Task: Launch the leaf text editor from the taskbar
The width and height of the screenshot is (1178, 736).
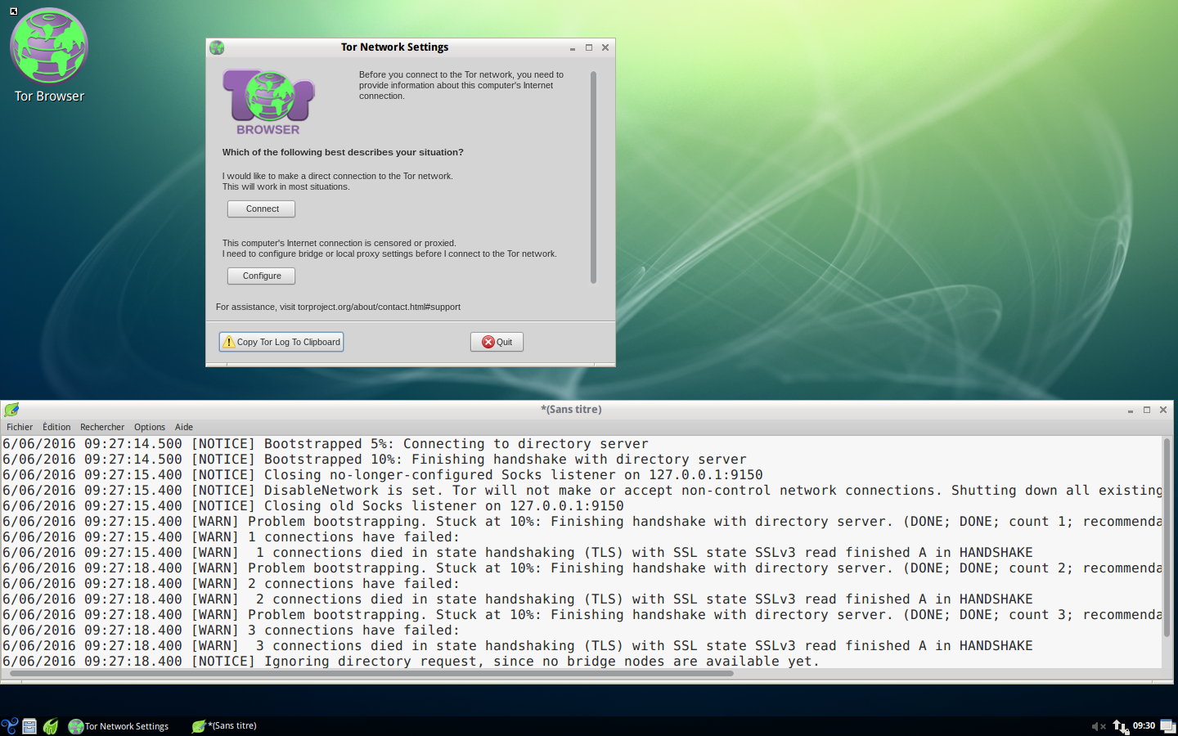Action: click(x=51, y=725)
